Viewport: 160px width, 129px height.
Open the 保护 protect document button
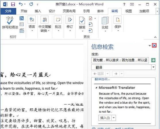(118, 24)
